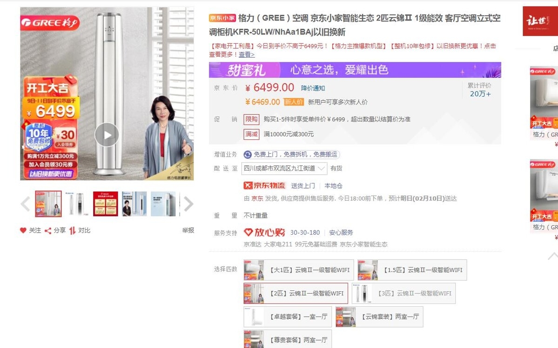Image resolution: width=558 pixels, height=348 pixels.
Task: Open the 甜蜜礼 promotional banner
Action: (x=355, y=70)
